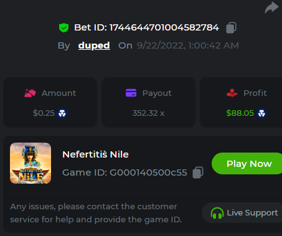282x236 pixels.
Task: Copy the Game ID G000140500c55
Action: (198, 172)
